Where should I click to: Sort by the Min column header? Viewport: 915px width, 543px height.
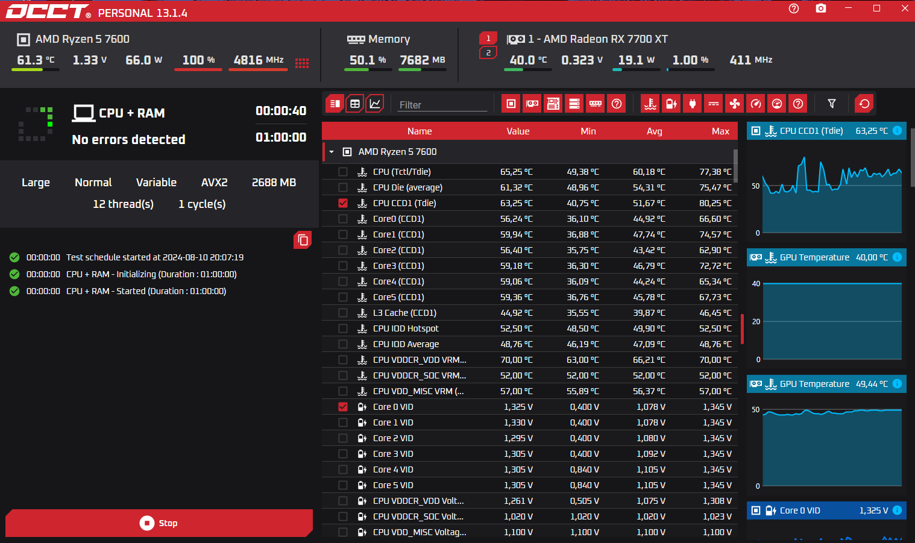(588, 131)
